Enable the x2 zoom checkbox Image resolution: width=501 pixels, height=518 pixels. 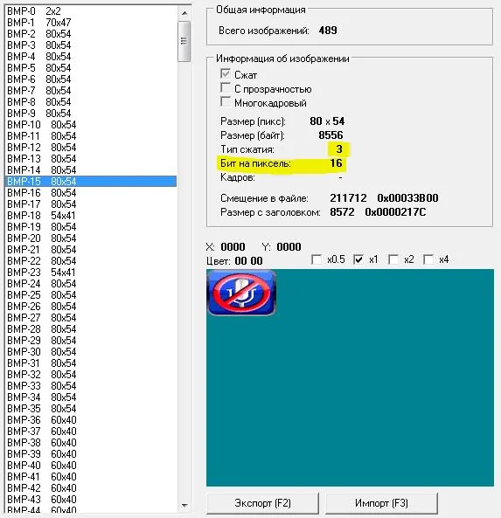click(393, 259)
